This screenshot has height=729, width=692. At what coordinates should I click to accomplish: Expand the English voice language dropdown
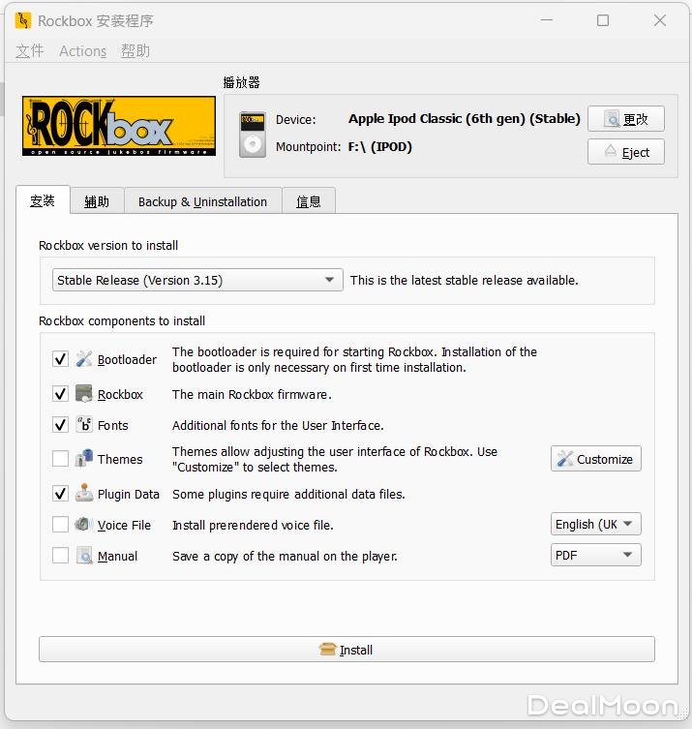[x=595, y=525]
